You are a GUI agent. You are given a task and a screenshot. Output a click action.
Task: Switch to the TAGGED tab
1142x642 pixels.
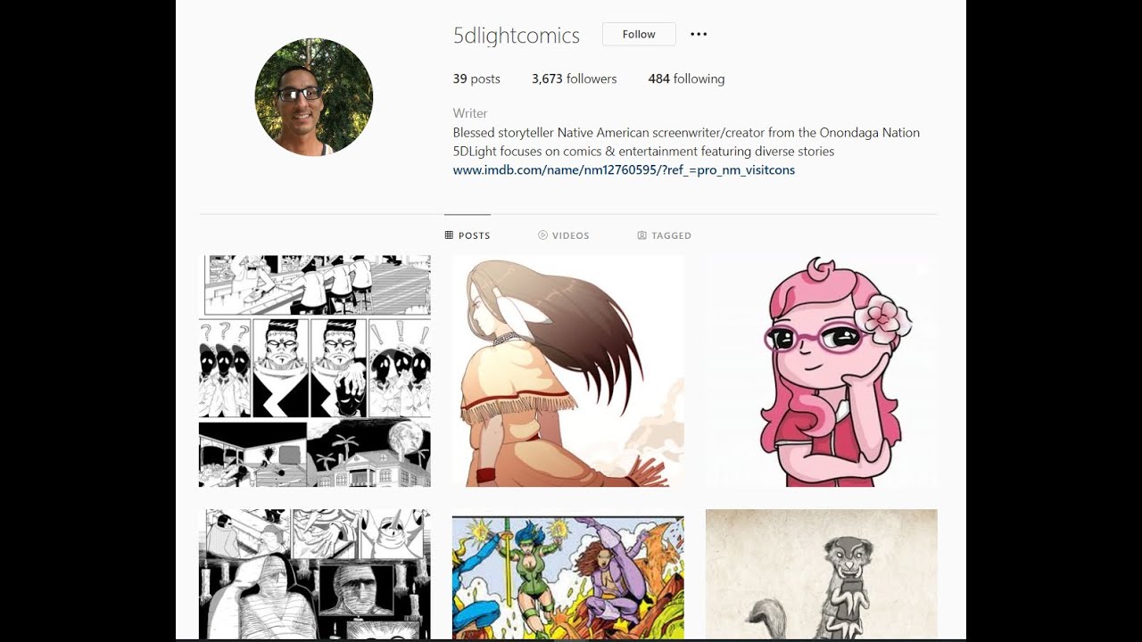(665, 235)
